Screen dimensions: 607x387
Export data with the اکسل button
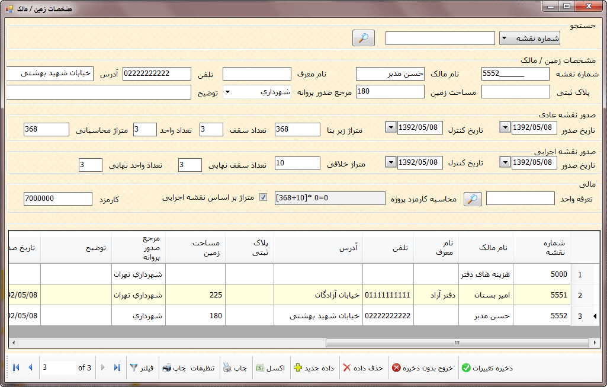(x=270, y=368)
